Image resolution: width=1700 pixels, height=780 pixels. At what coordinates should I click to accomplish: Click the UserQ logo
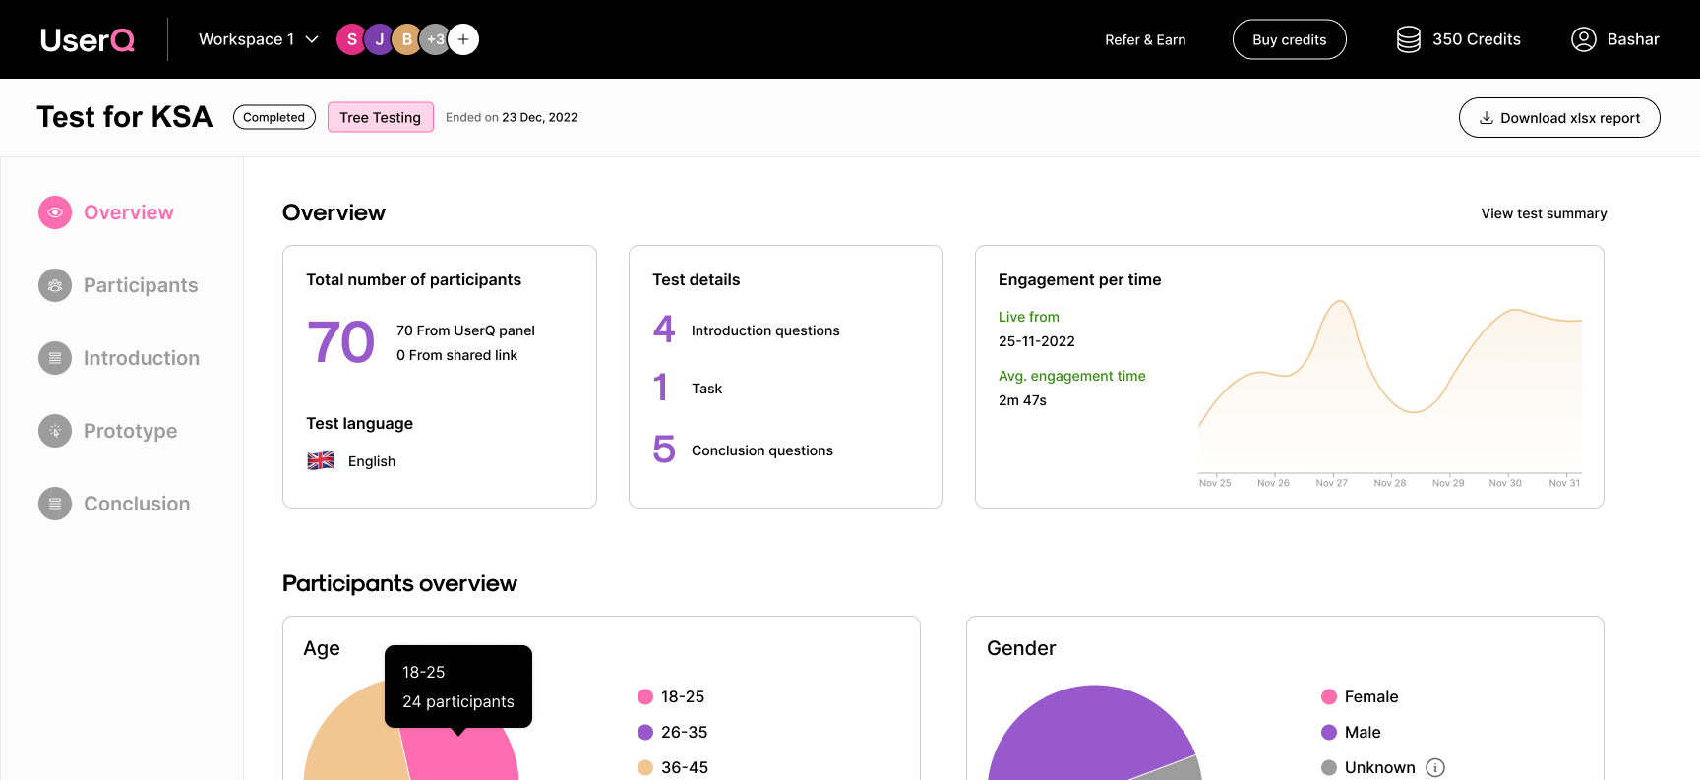[88, 39]
